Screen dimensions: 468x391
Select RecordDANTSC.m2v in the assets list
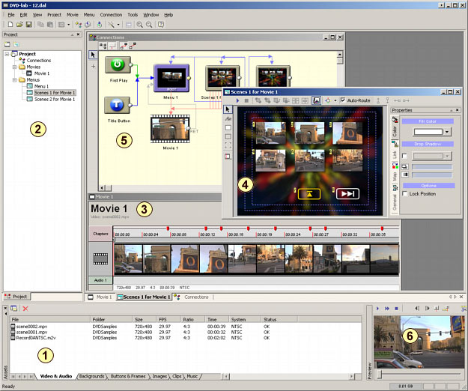tap(36, 338)
